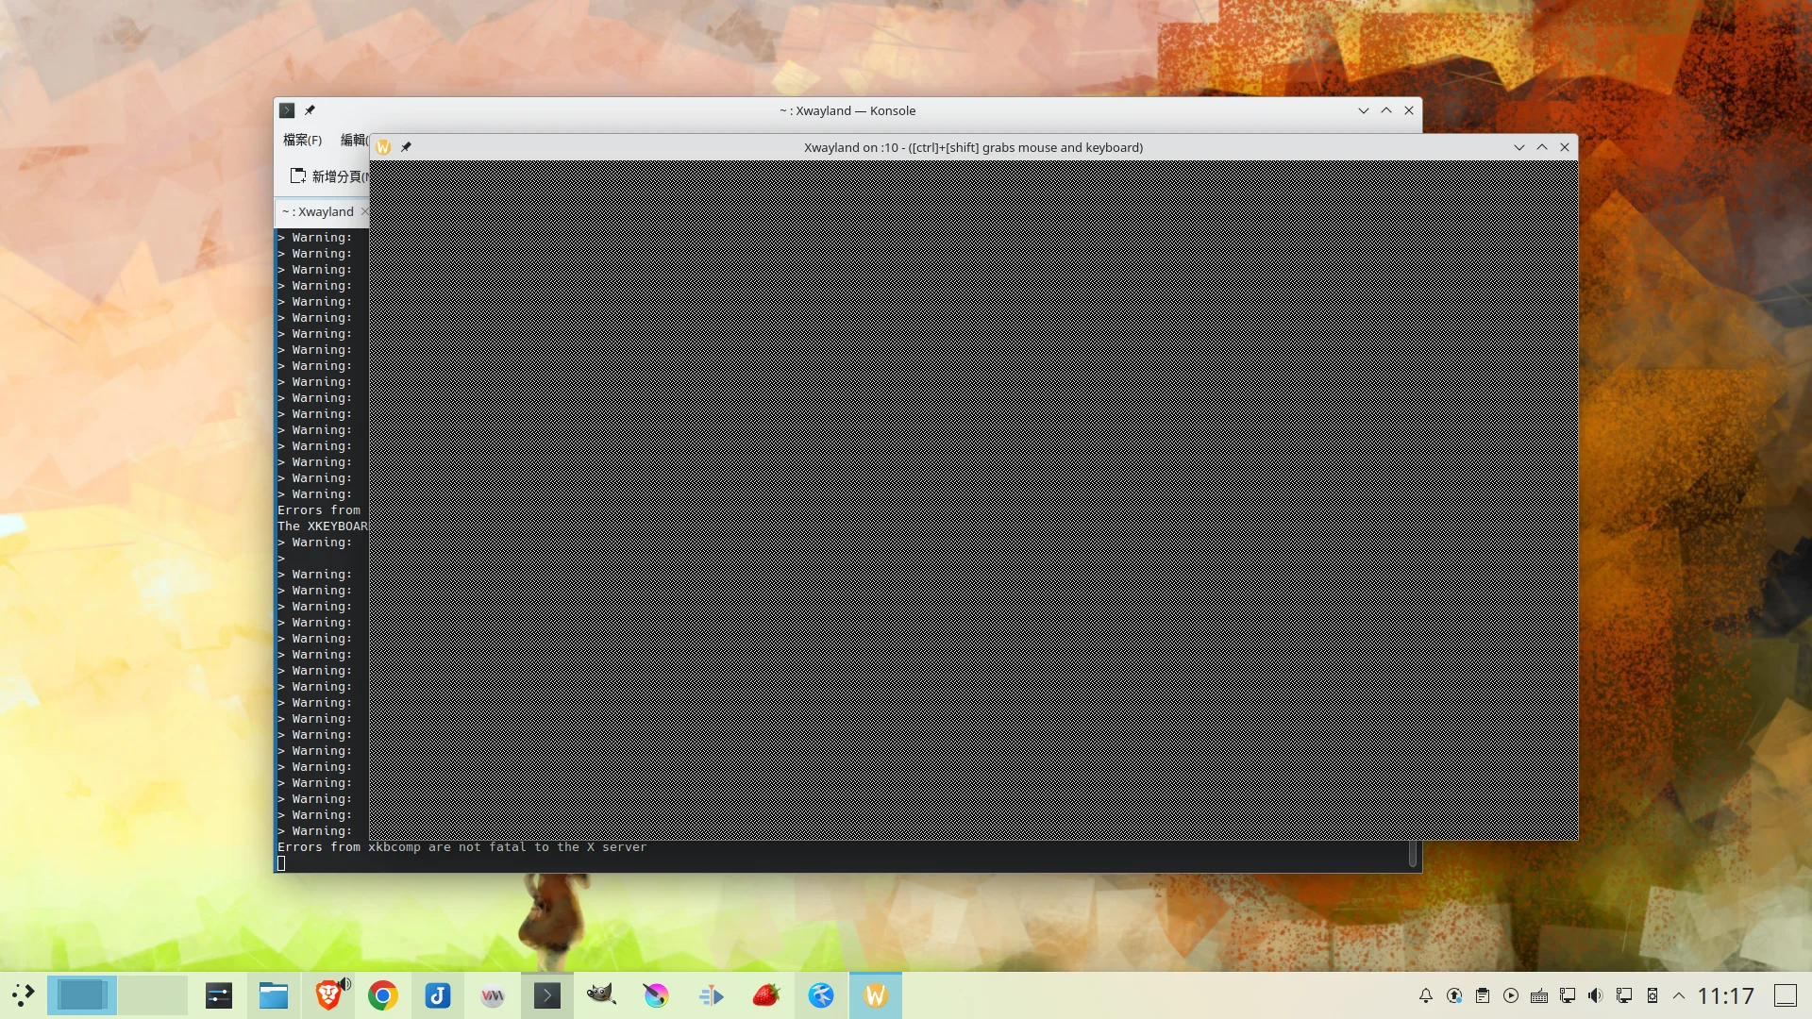The image size is (1812, 1019).
Task: Launch GIMP from the taskbar
Action: tap(601, 995)
